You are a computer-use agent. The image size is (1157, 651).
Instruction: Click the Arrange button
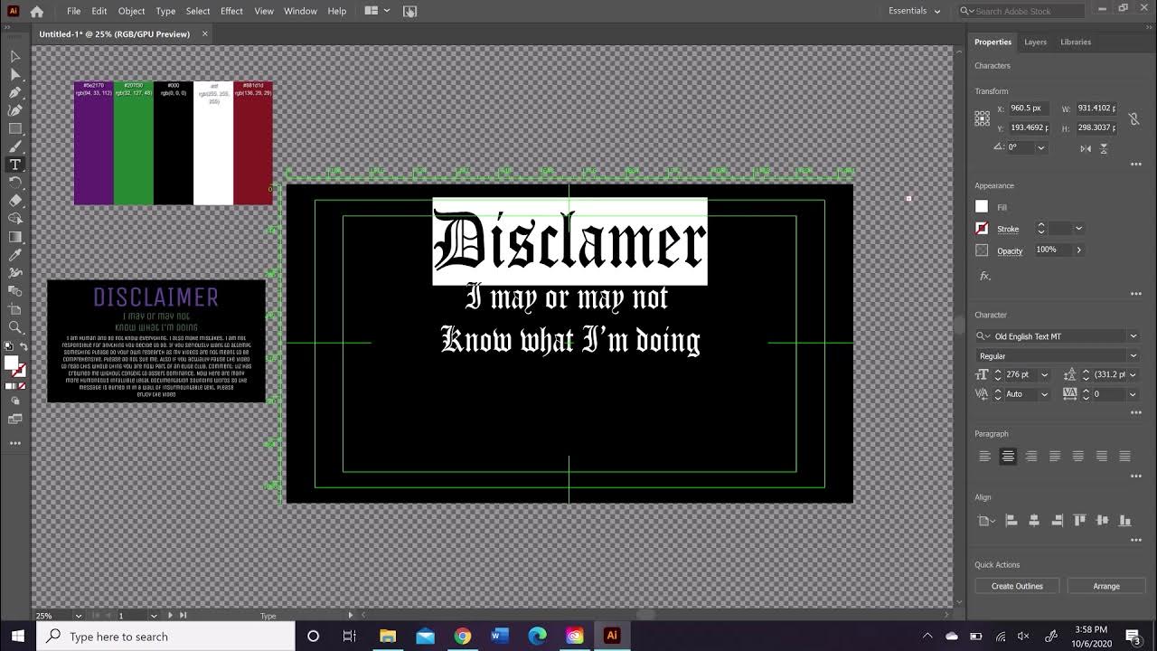1106,586
